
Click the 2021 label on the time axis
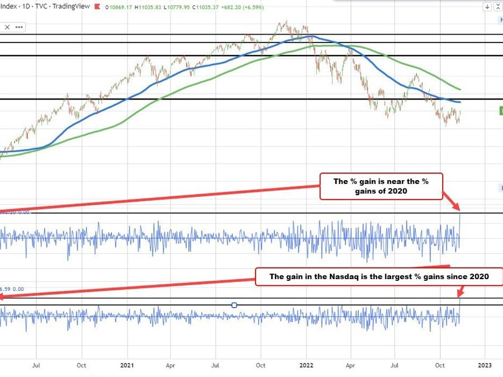(x=126, y=364)
